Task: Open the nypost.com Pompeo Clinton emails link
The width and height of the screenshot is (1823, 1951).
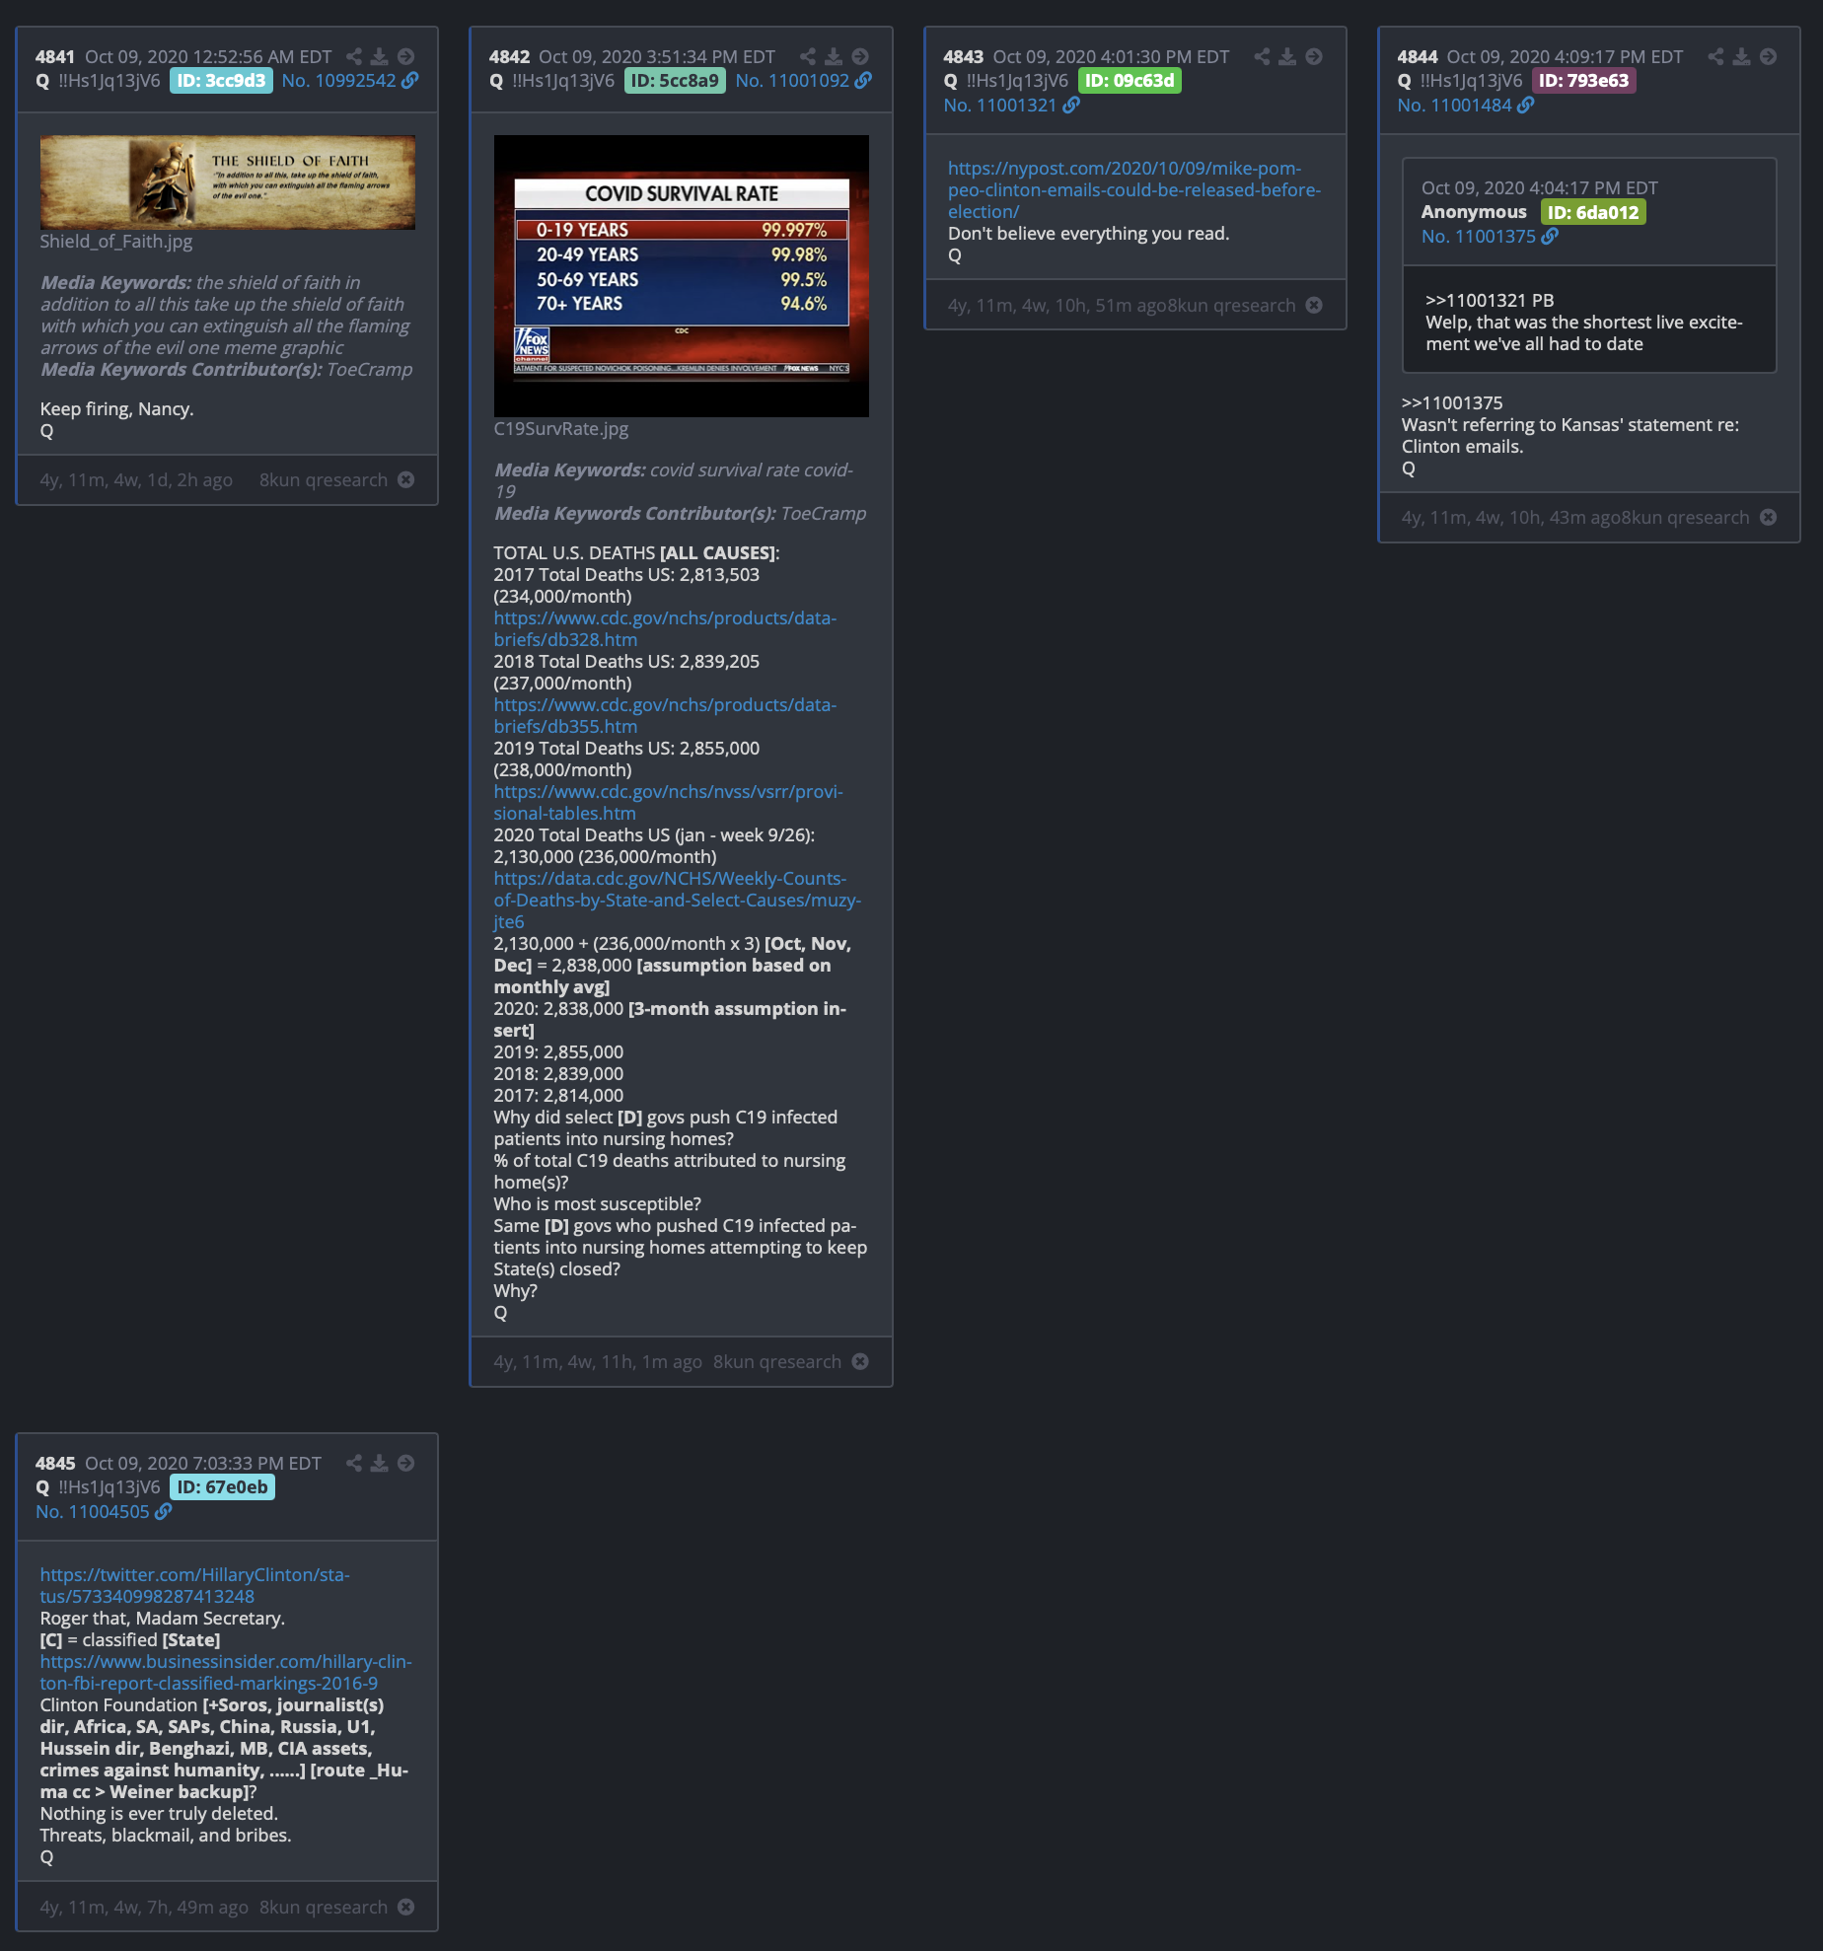Action: pyautogui.click(x=1133, y=190)
